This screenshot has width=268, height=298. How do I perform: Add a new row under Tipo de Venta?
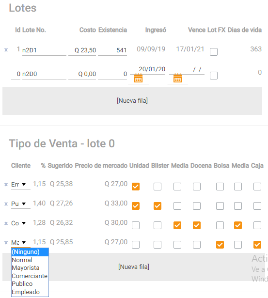(134, 267)
